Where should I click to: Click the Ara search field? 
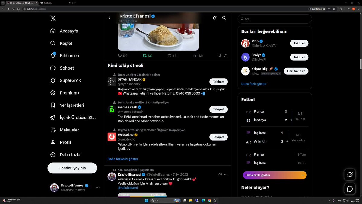[275, 19]
